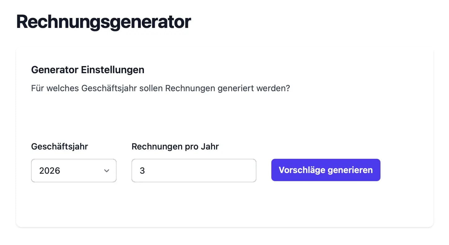Click the Geschäftsjahr question description text
The image size is (449, 245).
tap(160, 88)
